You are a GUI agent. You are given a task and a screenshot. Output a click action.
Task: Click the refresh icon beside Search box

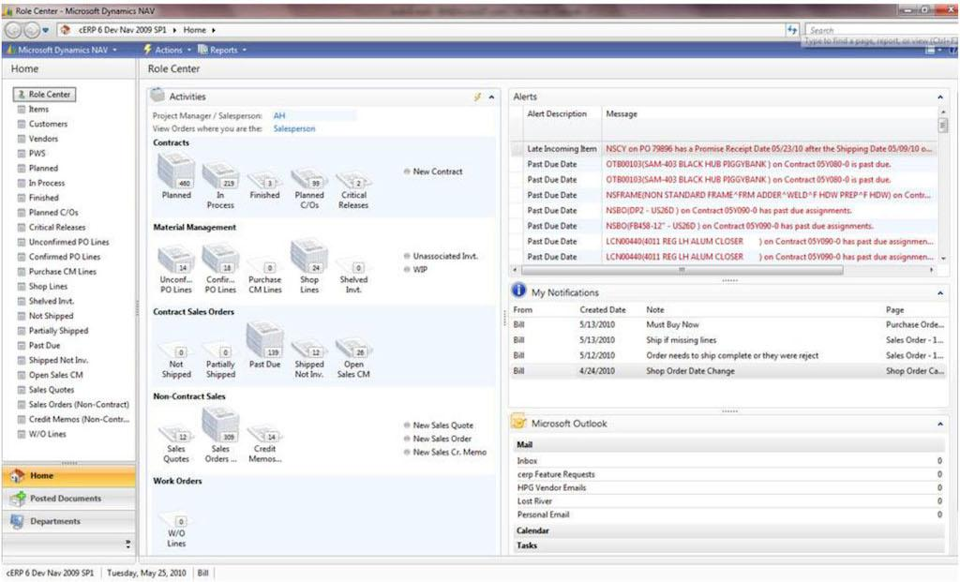click(792, 29)
